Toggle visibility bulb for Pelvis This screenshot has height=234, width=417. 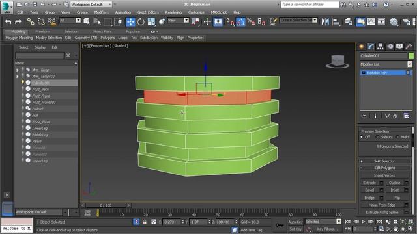point(23,141)
